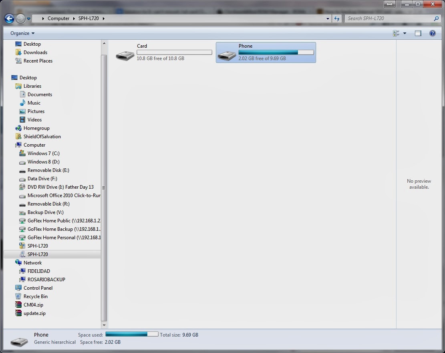This screenshot has height=353, width=445.
Task: Open Backup Drive (V:)
Action: (41, 212)
